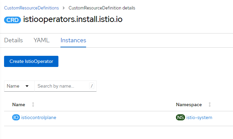Viewport: 233px width, 139px height.
Task: Click the CRD badge icon
Action: 12,20
